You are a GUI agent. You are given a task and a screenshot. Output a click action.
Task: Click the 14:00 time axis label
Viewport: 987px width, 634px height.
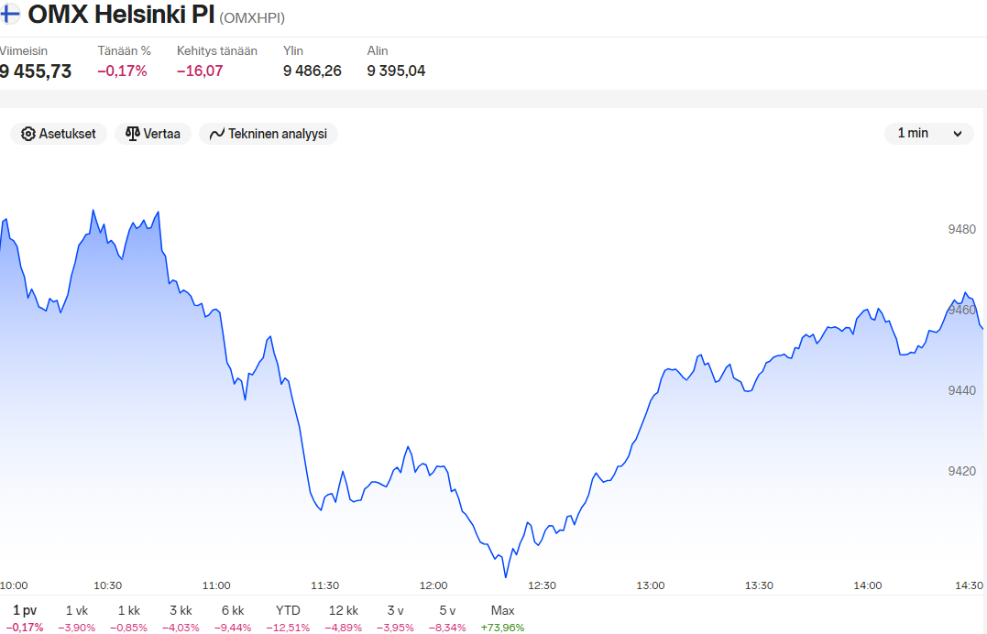tap(867, 585)
